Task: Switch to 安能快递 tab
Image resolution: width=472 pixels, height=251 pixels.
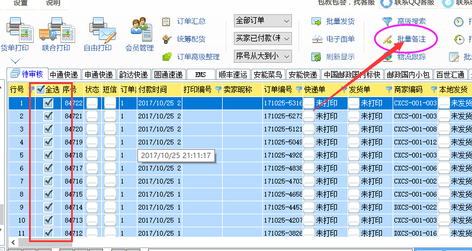Action: [x=303, y=75]
